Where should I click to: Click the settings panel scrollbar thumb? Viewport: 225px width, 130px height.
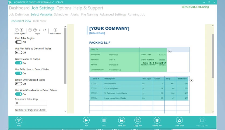tap(65, 56)
